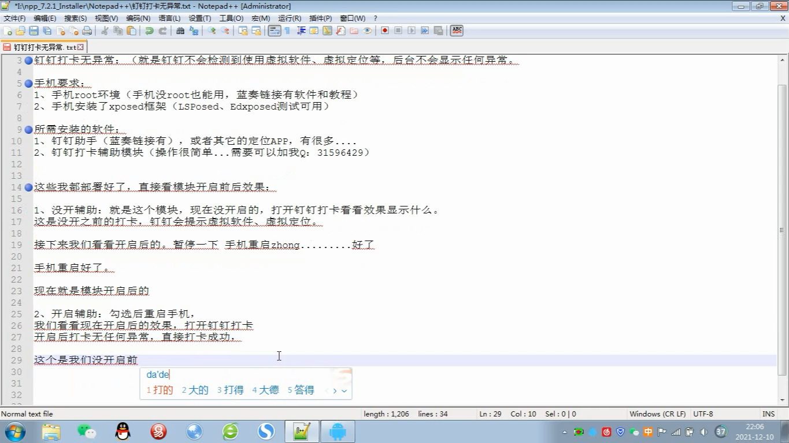Open the Windows Start button
Screen dimensions: 789x443
[15, 431]
